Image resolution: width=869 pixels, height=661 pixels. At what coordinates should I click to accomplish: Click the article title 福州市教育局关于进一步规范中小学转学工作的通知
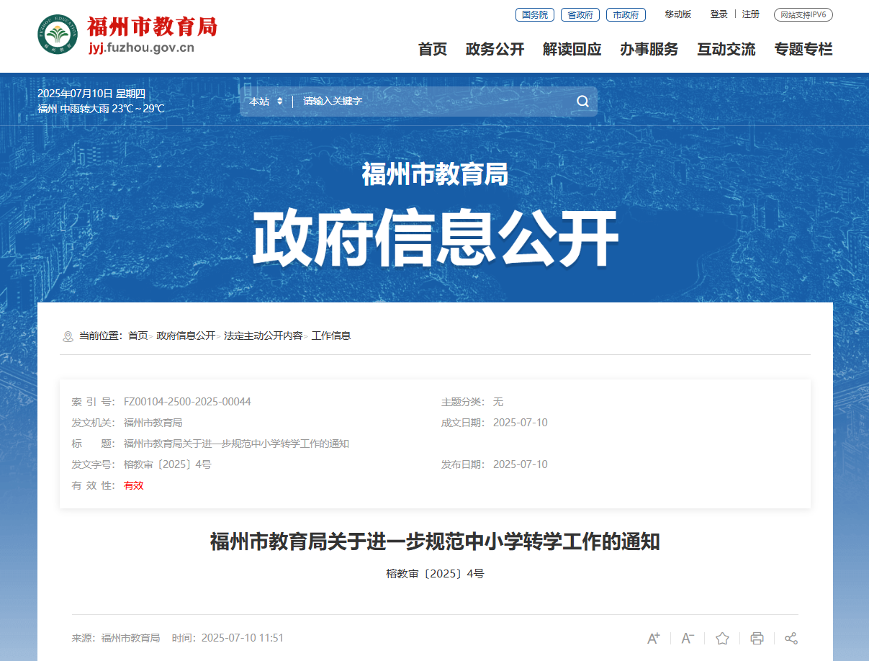(x=435, y=541)
